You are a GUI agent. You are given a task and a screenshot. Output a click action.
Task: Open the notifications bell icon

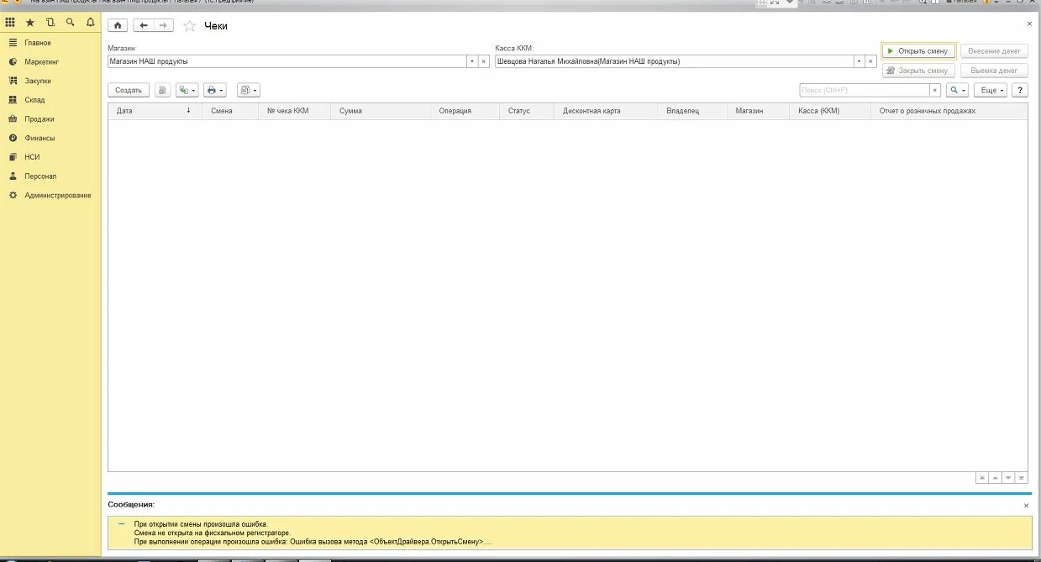click(91, 23)
